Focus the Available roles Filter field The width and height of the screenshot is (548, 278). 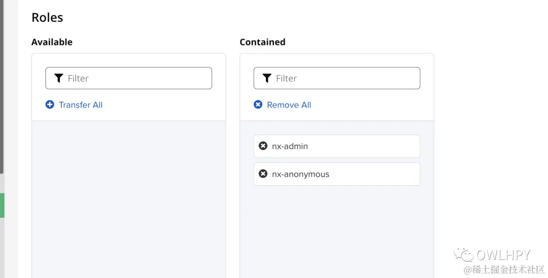click(x=137, y=78)
